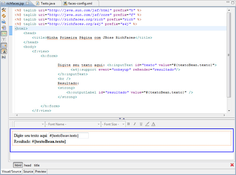Maximize the editor area

pos(233,3)
